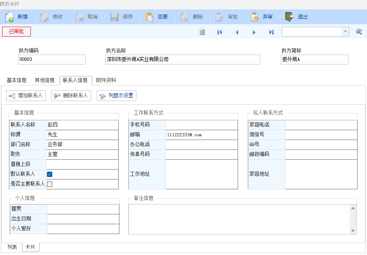
Task: Click the 家庭地址 text area
Action: click(321, 174)
